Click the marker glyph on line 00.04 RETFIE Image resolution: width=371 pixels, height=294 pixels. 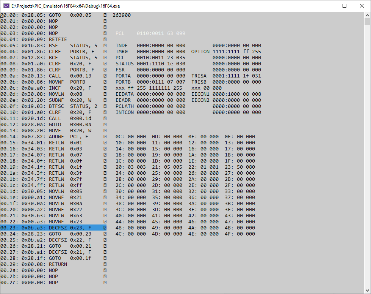pos(105,40)
